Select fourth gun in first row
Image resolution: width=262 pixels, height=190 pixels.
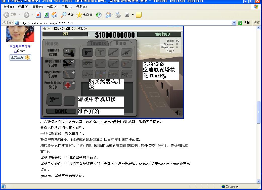pos(127,53)
